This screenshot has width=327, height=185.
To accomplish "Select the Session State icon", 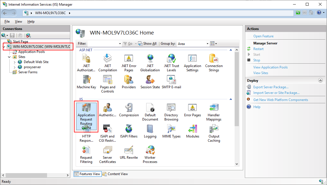I will click(150, 82).
